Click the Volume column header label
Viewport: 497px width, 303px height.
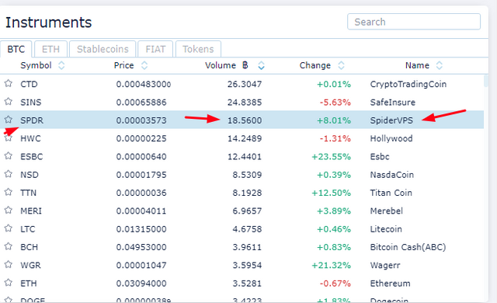(x=221, y=65)
